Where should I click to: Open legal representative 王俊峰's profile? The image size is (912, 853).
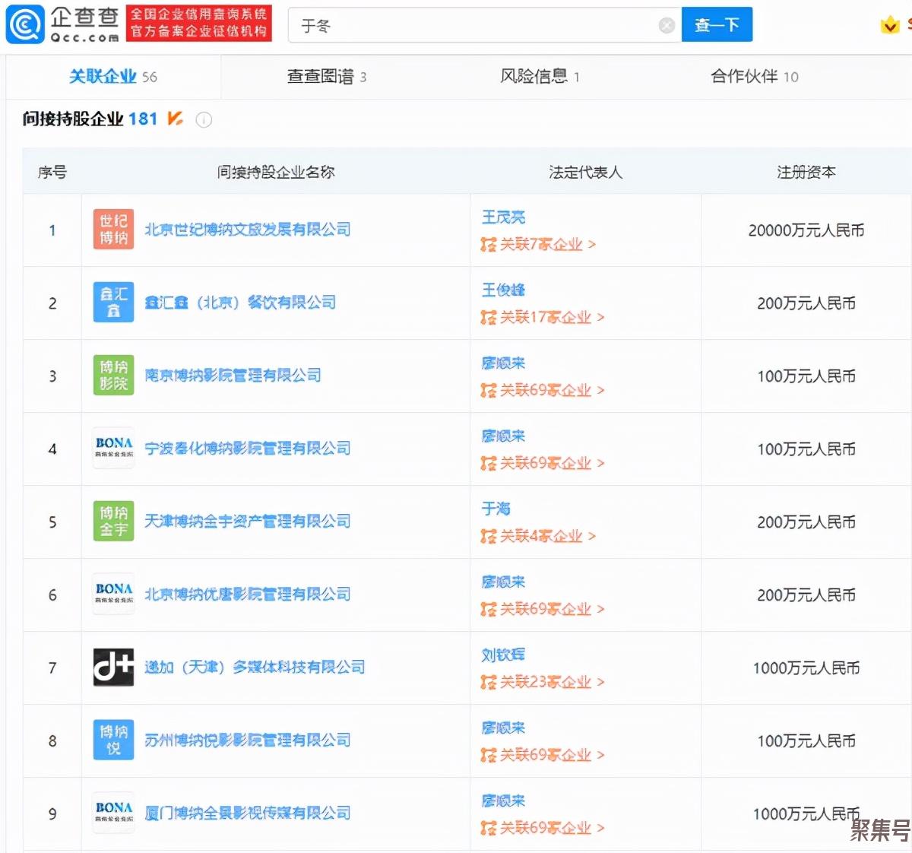[x=503, y=290]
